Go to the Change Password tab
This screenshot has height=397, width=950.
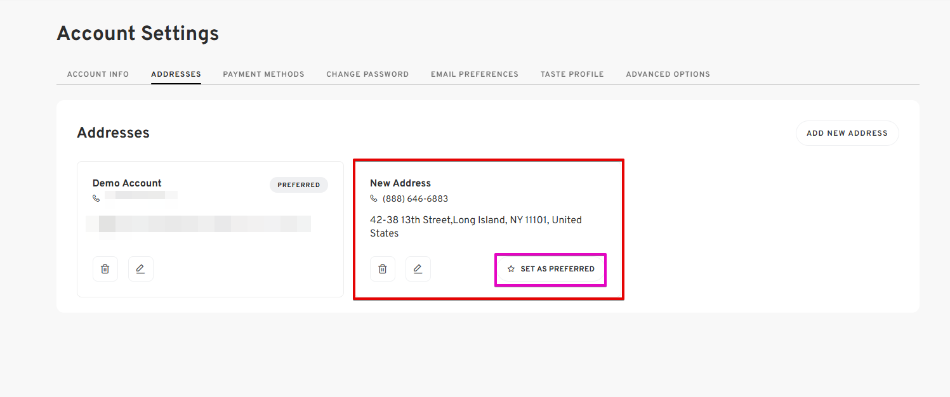click(367, 74)
